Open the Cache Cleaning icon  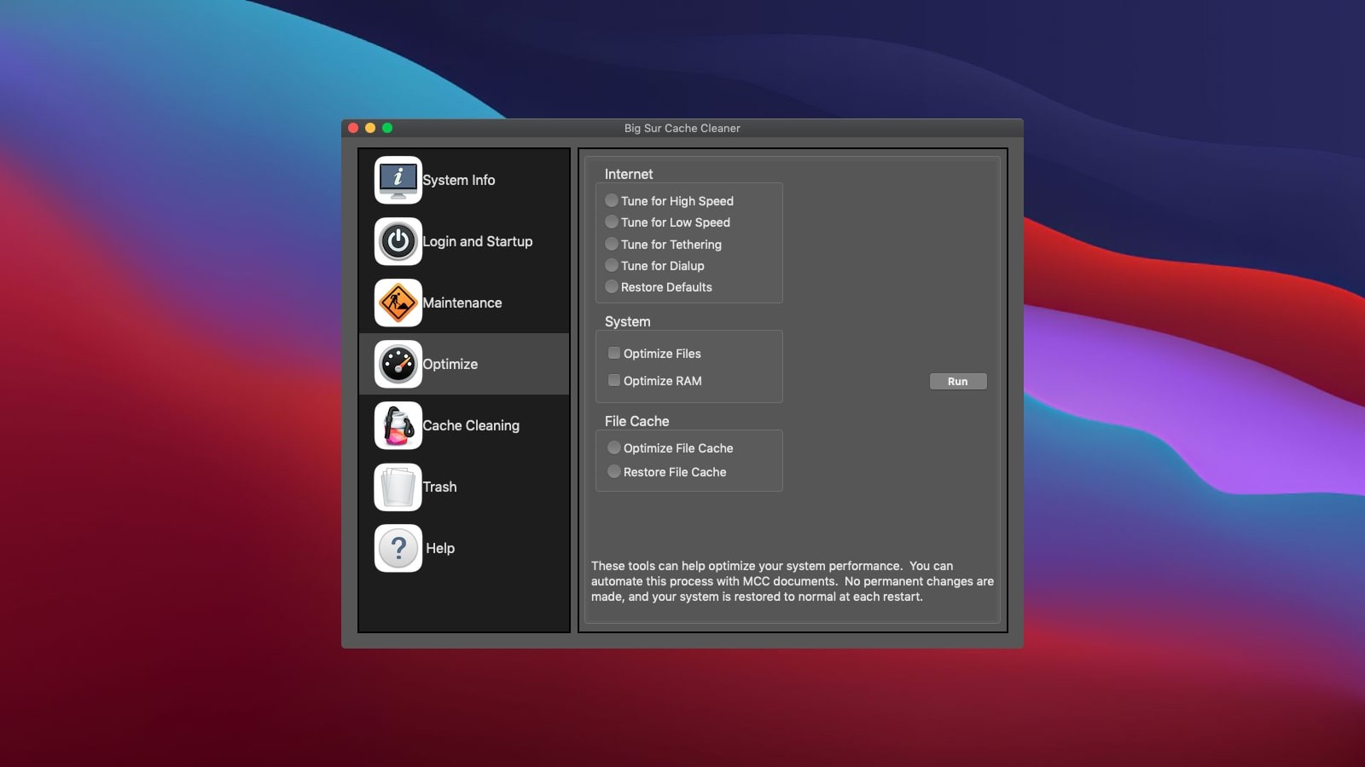point(398,425)
